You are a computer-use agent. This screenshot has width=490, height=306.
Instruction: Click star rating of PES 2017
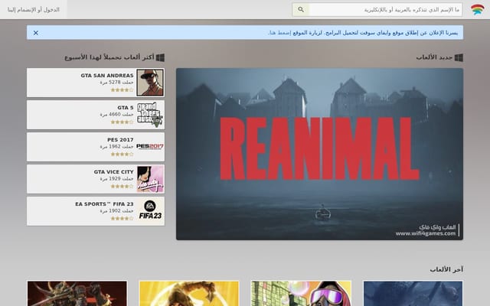[122, 155]
